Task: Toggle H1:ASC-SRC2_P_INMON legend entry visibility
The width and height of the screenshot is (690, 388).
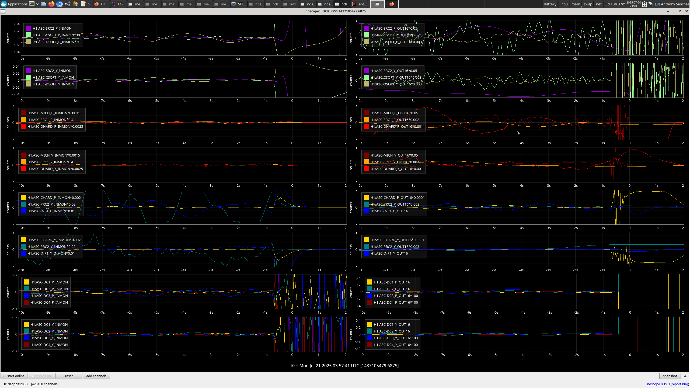Action: pyautogui.click(x=52, y=28)
